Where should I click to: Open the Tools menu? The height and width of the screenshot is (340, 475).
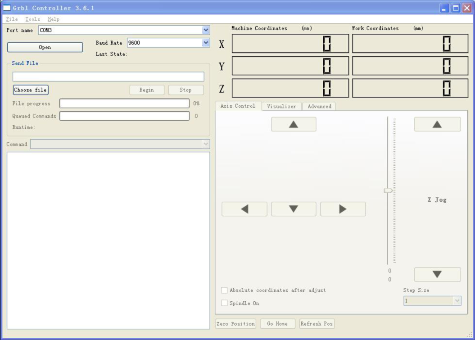(x=32, y=19)
